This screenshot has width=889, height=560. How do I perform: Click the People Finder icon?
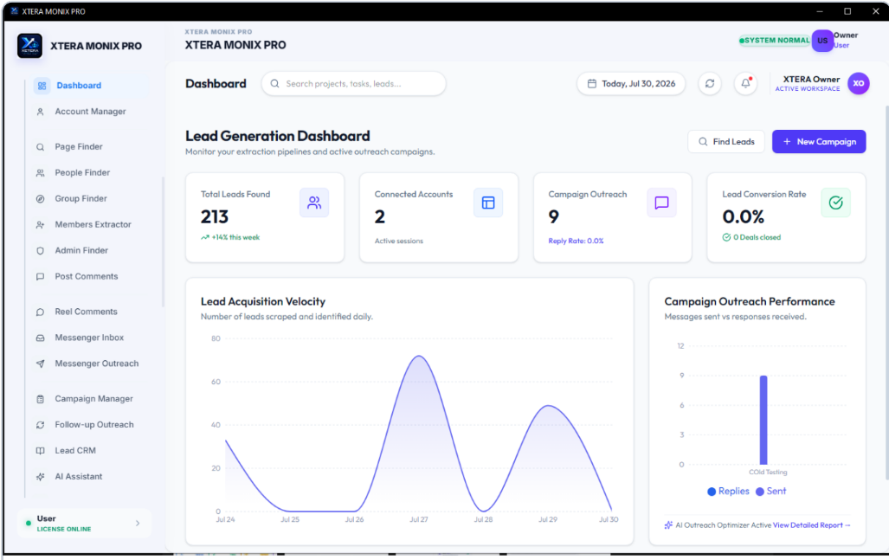click(41, 173)
